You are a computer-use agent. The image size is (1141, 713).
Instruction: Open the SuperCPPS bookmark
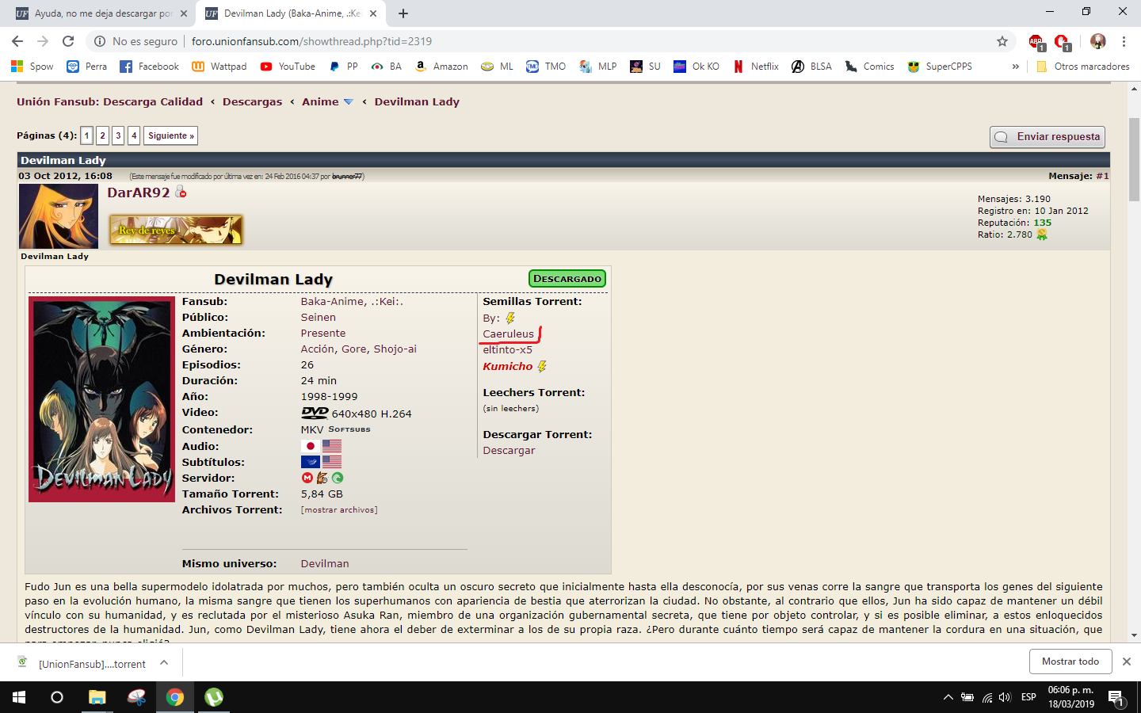point(940,67)
